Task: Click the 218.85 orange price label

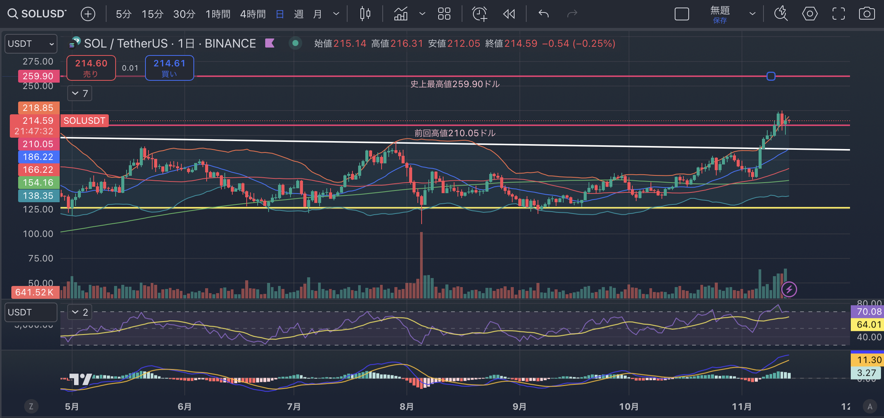Action: [39, 108]
